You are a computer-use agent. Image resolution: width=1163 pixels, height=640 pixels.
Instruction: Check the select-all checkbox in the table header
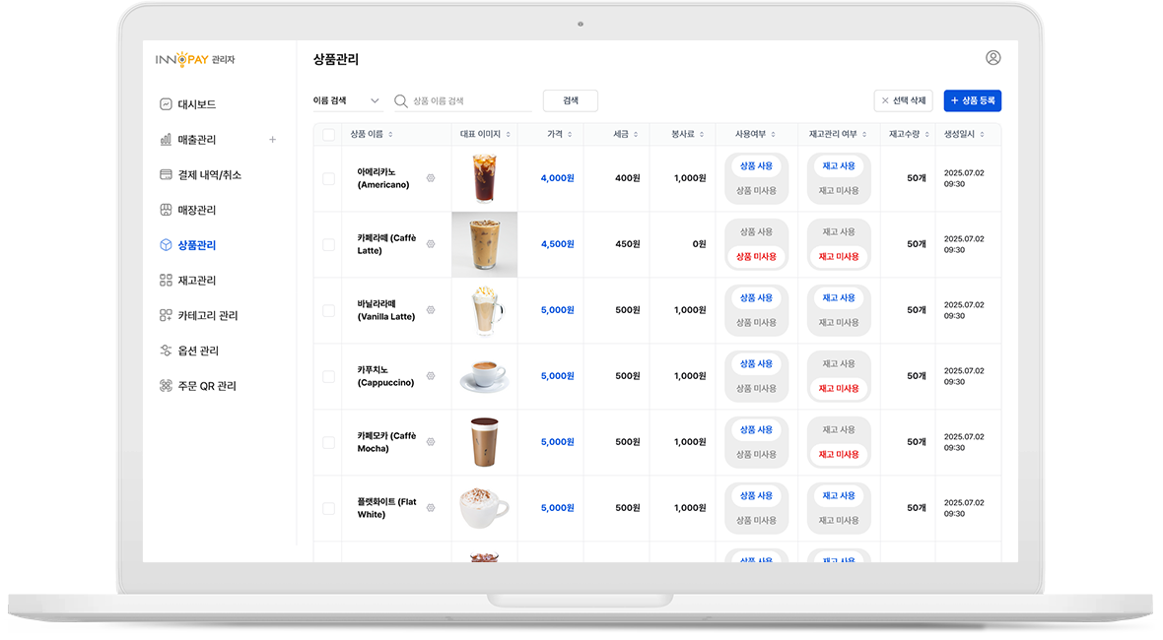click(x=328, y=134)
